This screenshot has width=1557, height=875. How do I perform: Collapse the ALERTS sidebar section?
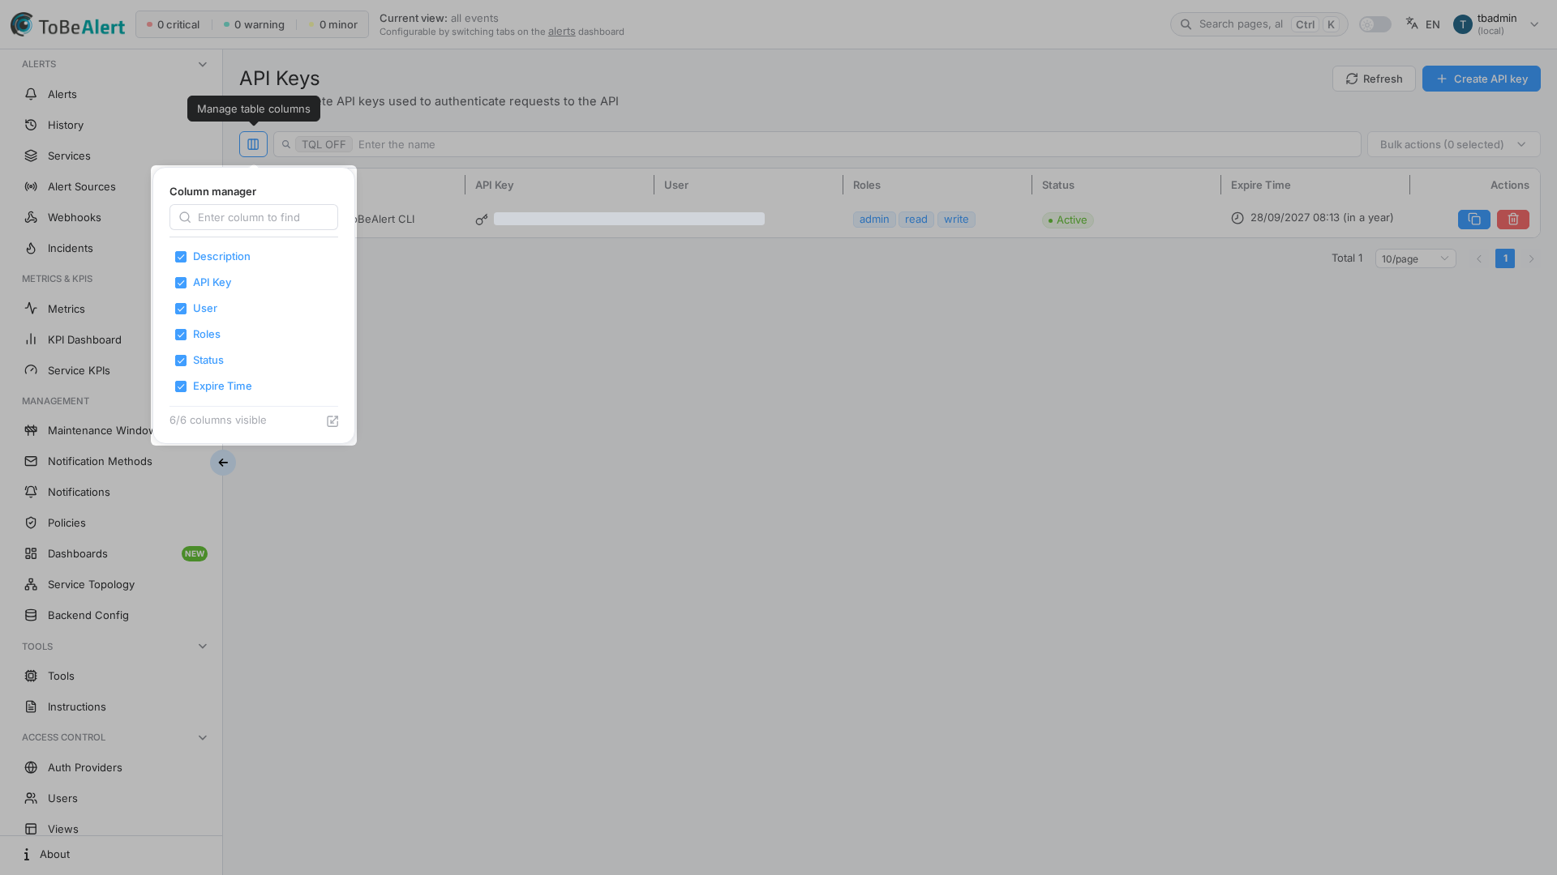(x=202, y=65)
